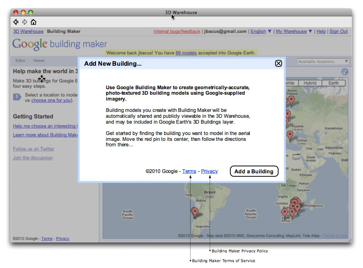363x268 pixels.
Task: Click the map pin near Finland
Action: click(x=291, y=101)
